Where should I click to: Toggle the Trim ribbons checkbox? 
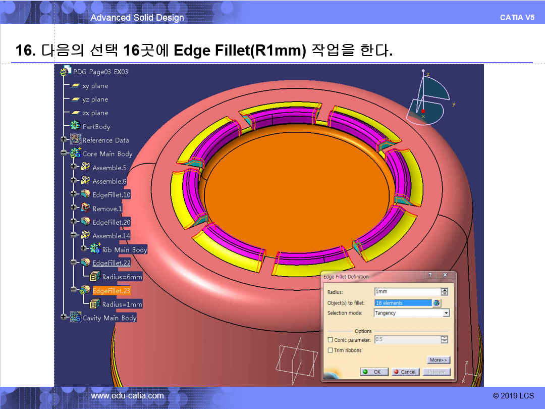(x=331, y=350)
